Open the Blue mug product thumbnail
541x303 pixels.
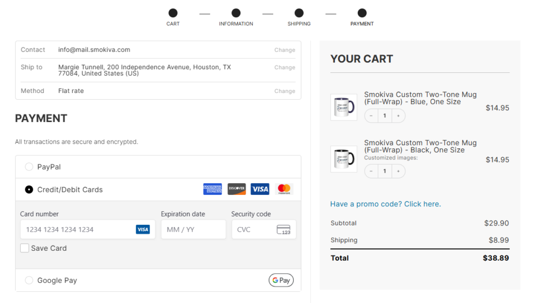(343, 107)
